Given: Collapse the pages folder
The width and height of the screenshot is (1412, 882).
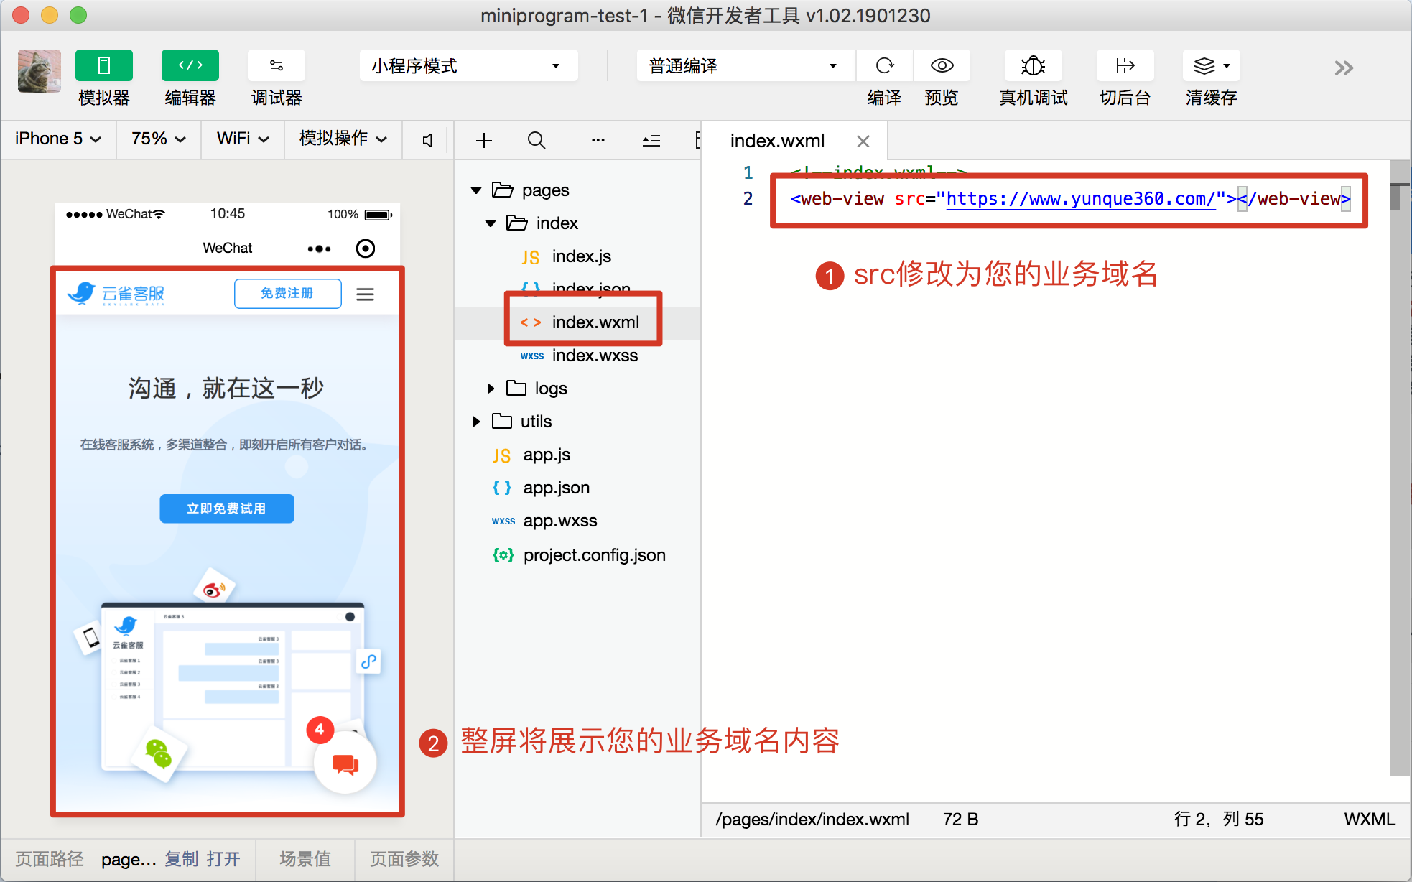Looking at the screenshot, I should pos(476,190).
